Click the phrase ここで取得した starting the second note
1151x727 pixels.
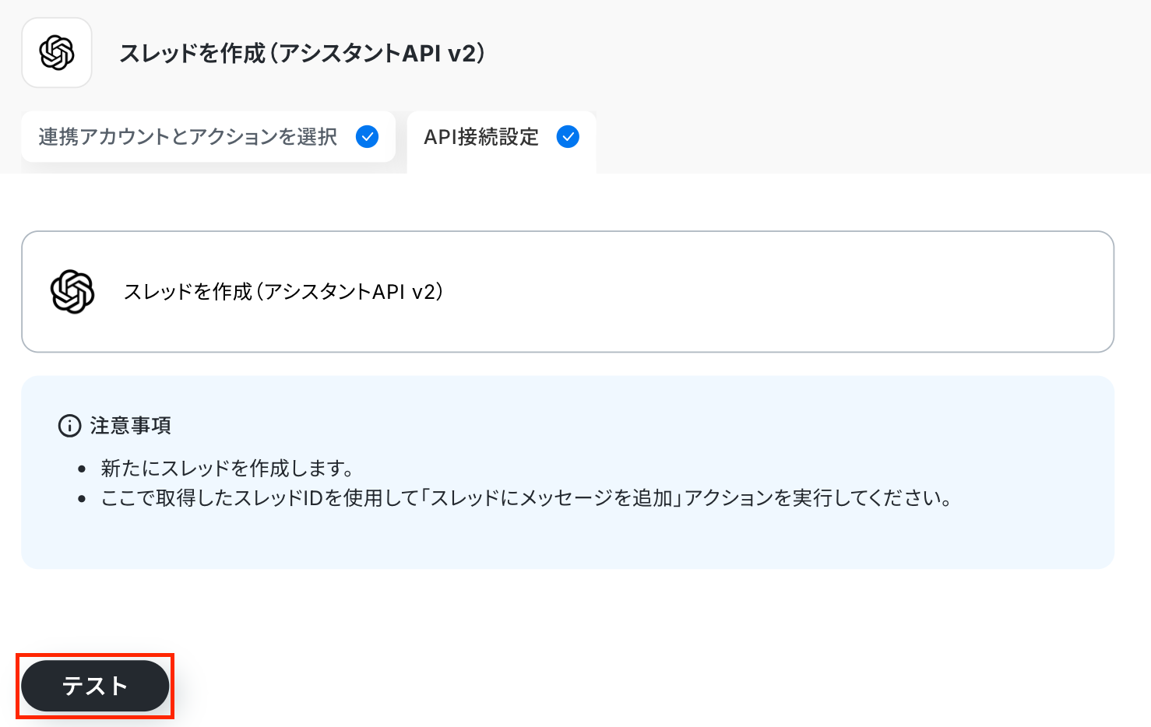(x=149, y=498)
